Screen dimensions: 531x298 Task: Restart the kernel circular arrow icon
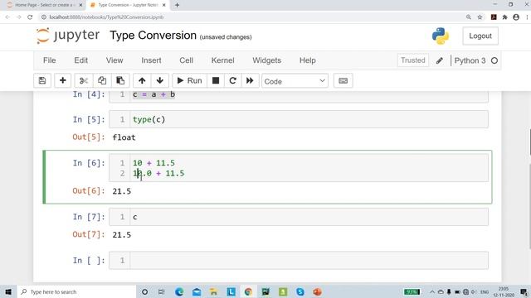tap(232, 81)
